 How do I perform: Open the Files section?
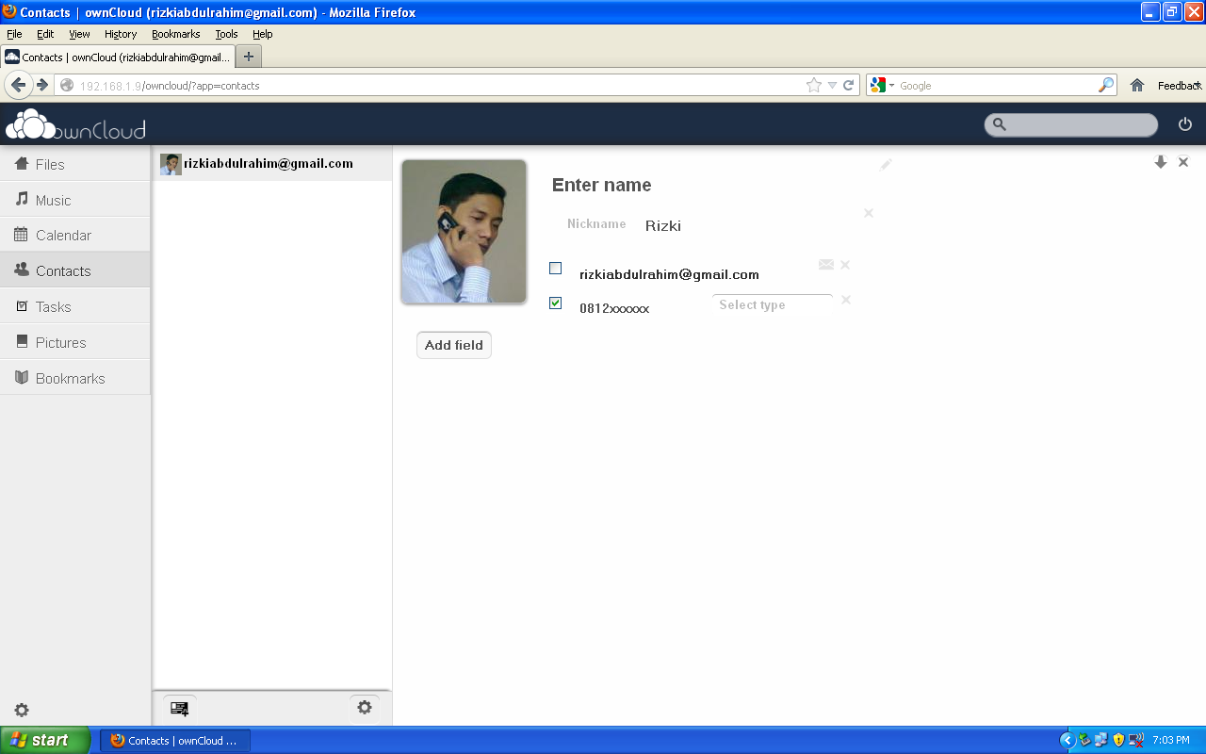[x=75, y=164]
